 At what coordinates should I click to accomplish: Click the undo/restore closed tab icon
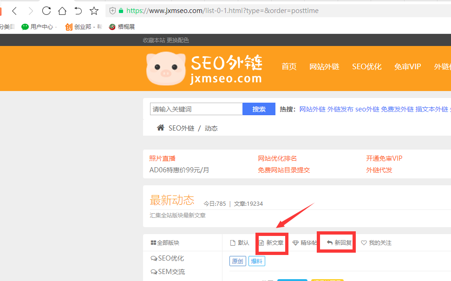78,11
